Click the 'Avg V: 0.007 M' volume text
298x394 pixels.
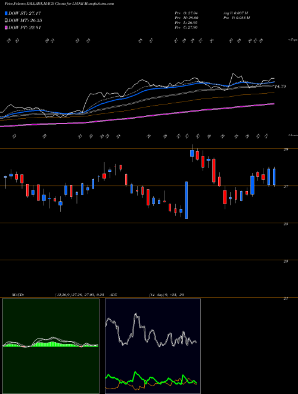pos(235,13)
